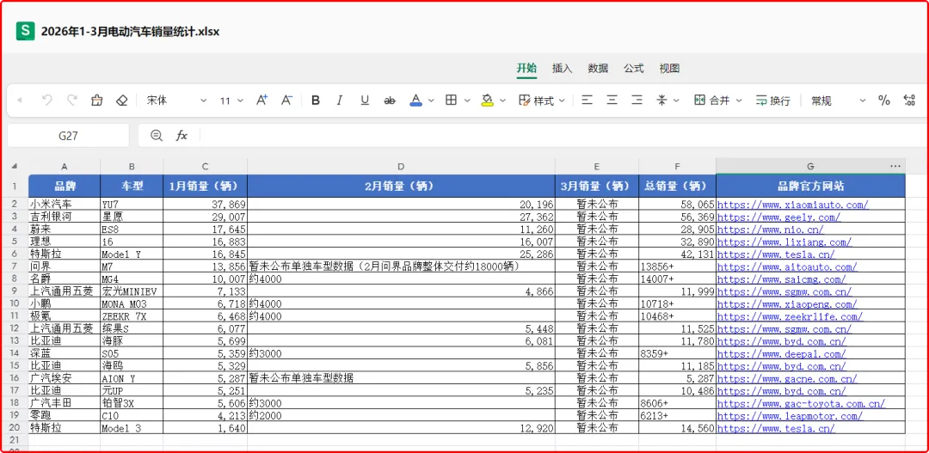Screen dimensions: 929x453
Task: Switch to the 公式 tab
Action: (633, 68)
